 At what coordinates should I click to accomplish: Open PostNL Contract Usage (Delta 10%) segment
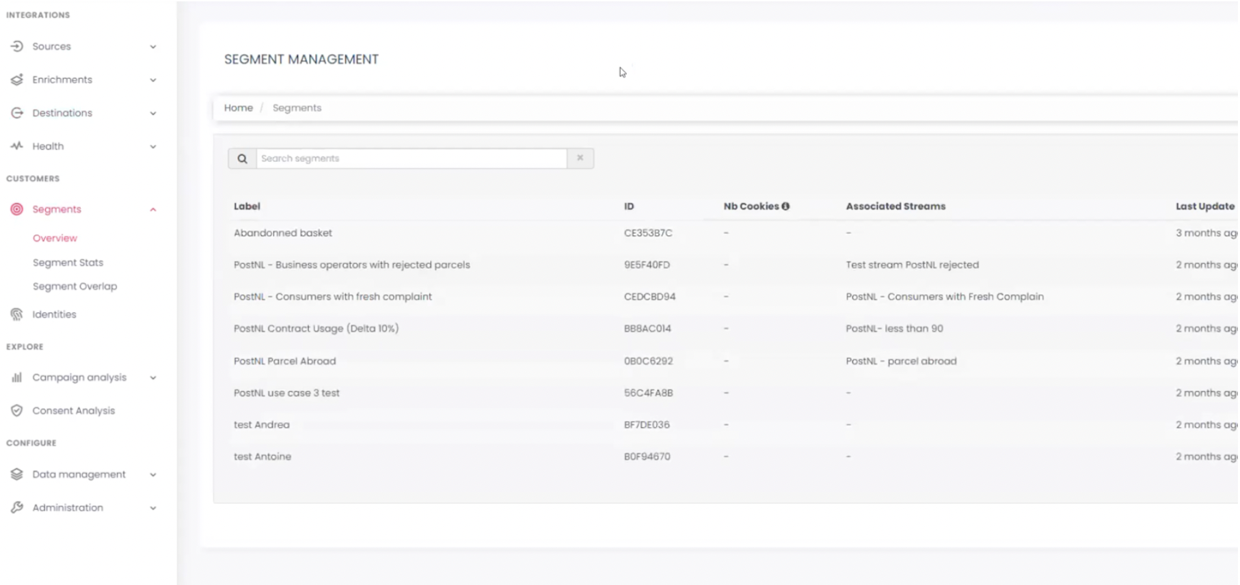(316, 329)
